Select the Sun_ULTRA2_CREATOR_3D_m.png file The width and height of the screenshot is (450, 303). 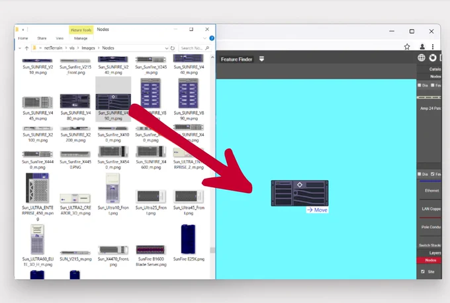coord(75,204)
